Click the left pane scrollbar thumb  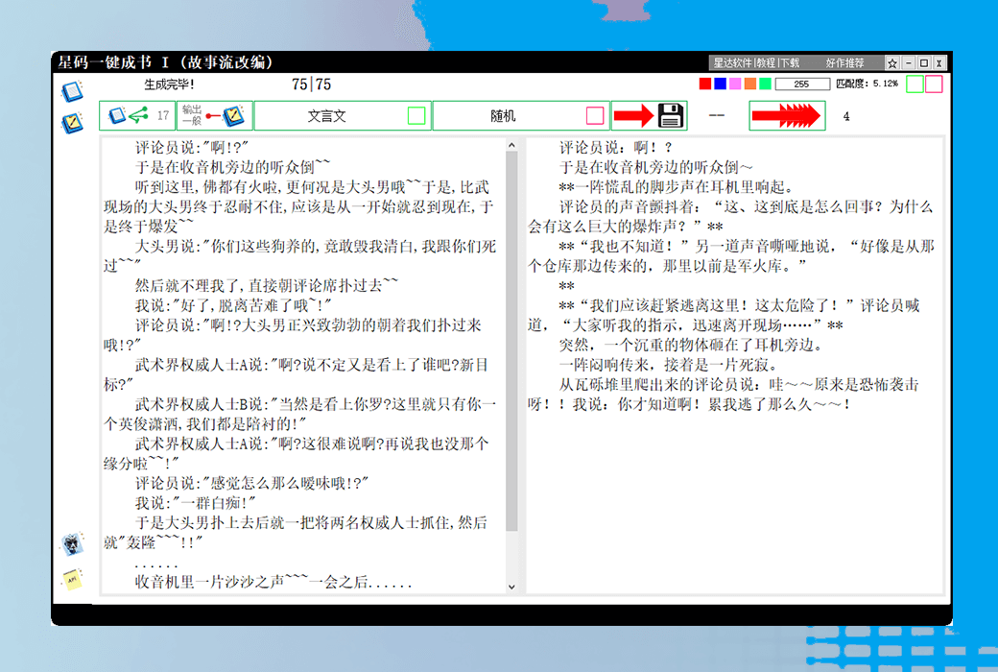511,342
